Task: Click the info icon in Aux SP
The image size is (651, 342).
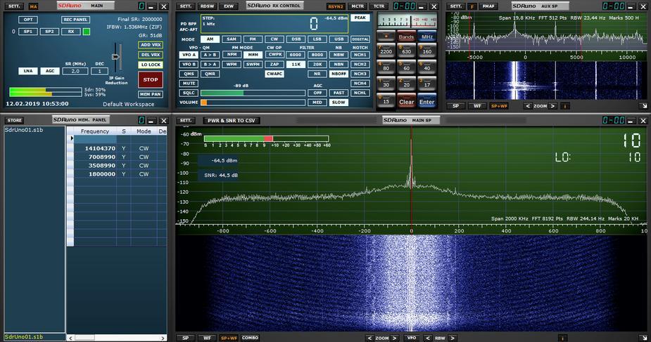Action: point(564,106)
